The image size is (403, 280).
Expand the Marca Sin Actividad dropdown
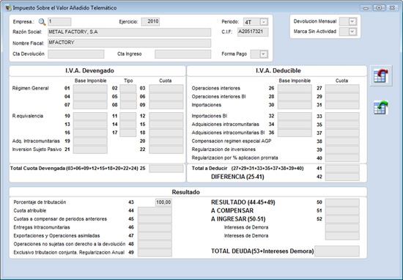(x=352, y=32)
